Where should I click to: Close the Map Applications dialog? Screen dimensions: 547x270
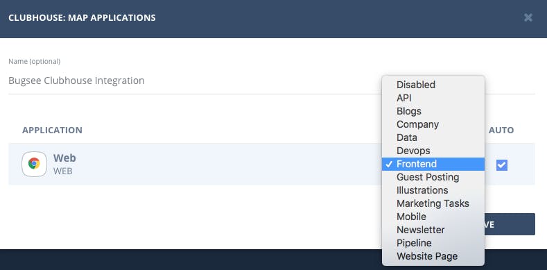[x=528, y=17]
